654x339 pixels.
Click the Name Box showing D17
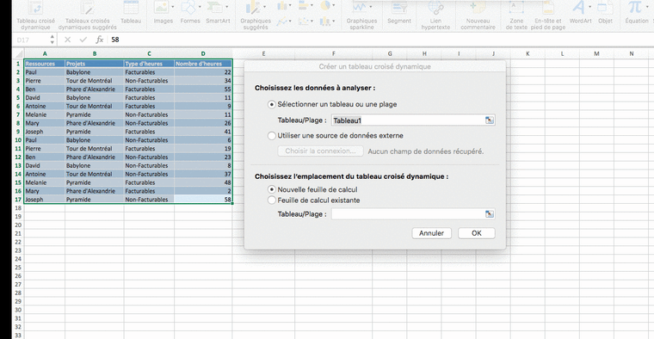click(x=31, y=40)
